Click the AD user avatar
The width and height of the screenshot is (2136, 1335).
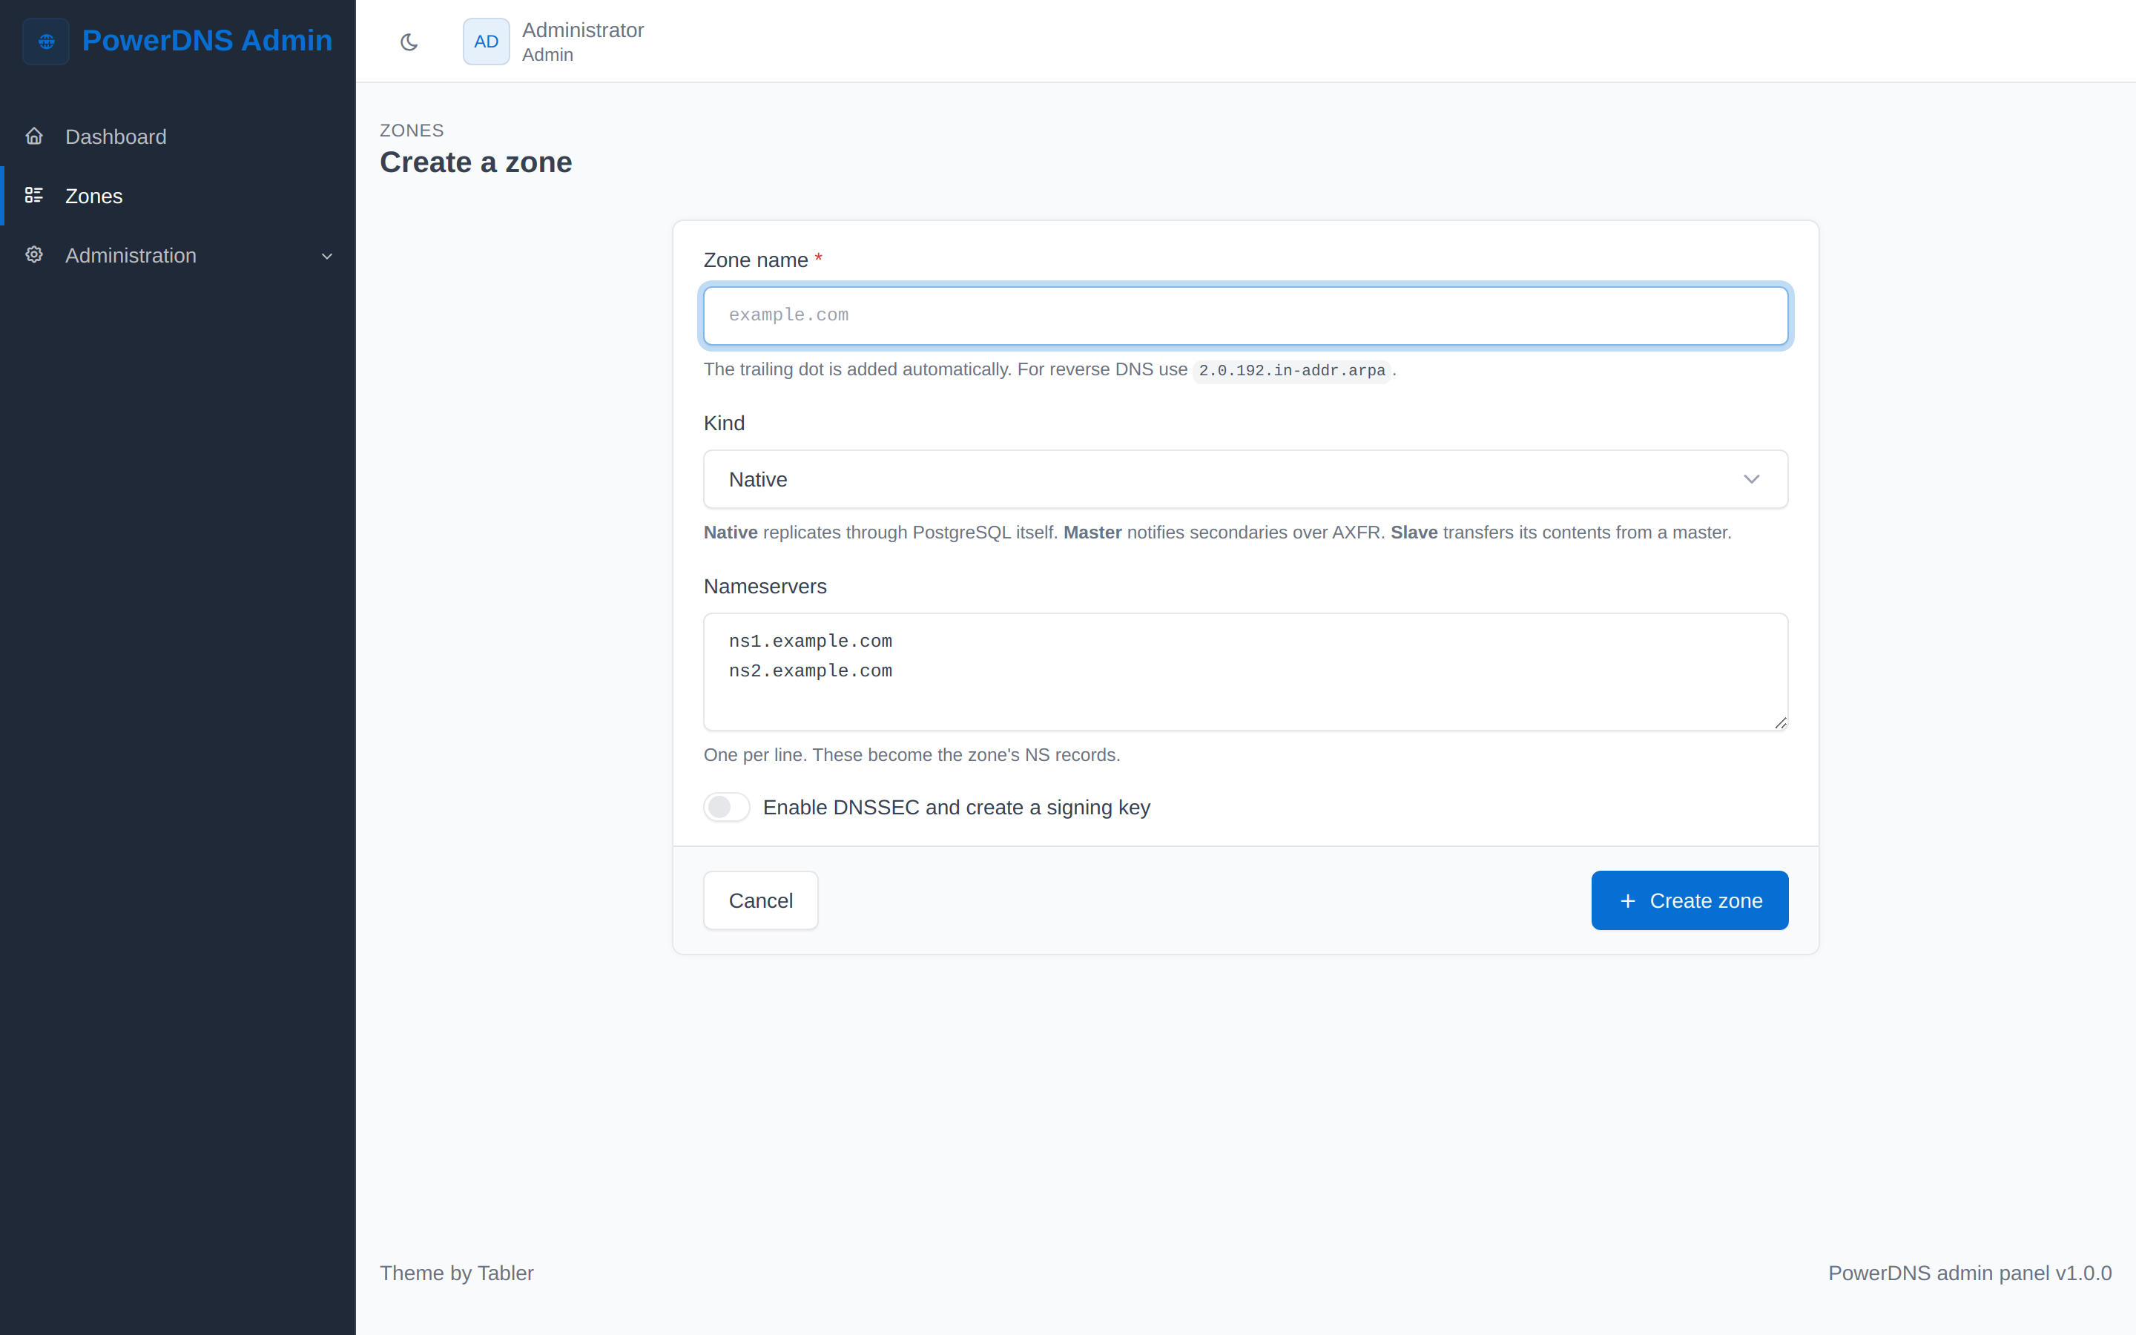[x=487, y=42]
